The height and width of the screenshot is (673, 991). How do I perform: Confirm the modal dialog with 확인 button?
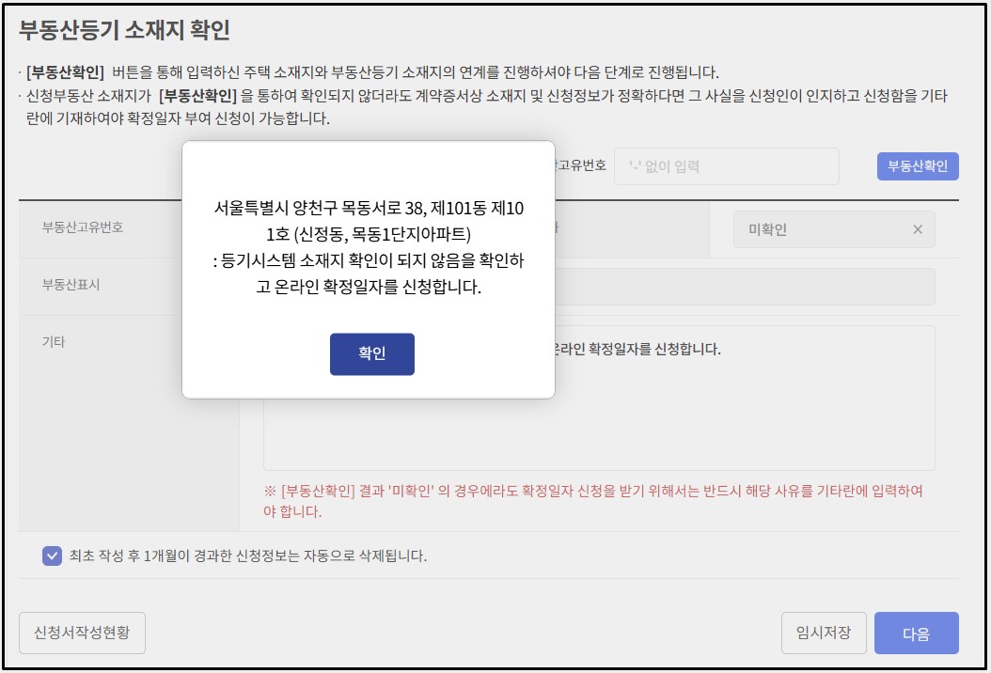point(371,354)
